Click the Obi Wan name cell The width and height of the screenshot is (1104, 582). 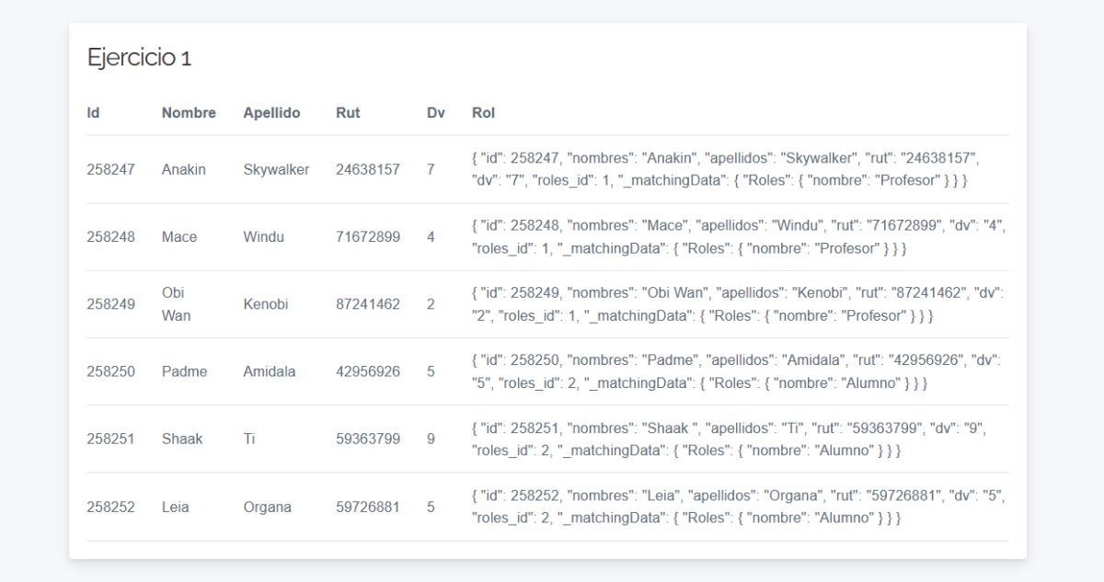point(176,304)
